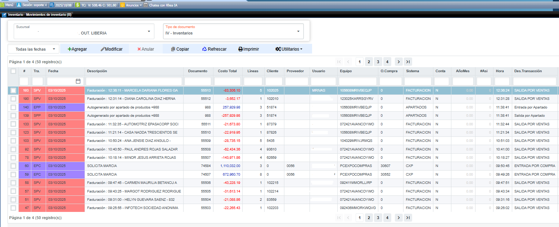Click the Imprimir printer icon
The width and height of the screenshot is (559, 227).
pyautogui.click(x=240, y=49)
